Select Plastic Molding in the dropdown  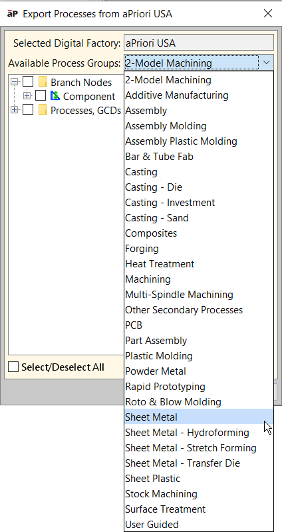pos(199,356)
